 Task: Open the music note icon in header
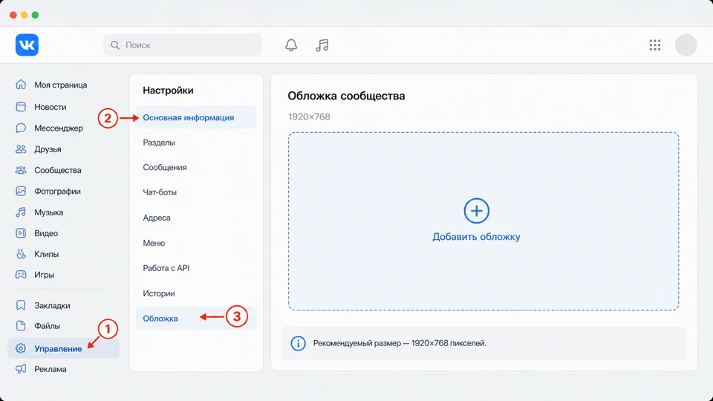322,45
